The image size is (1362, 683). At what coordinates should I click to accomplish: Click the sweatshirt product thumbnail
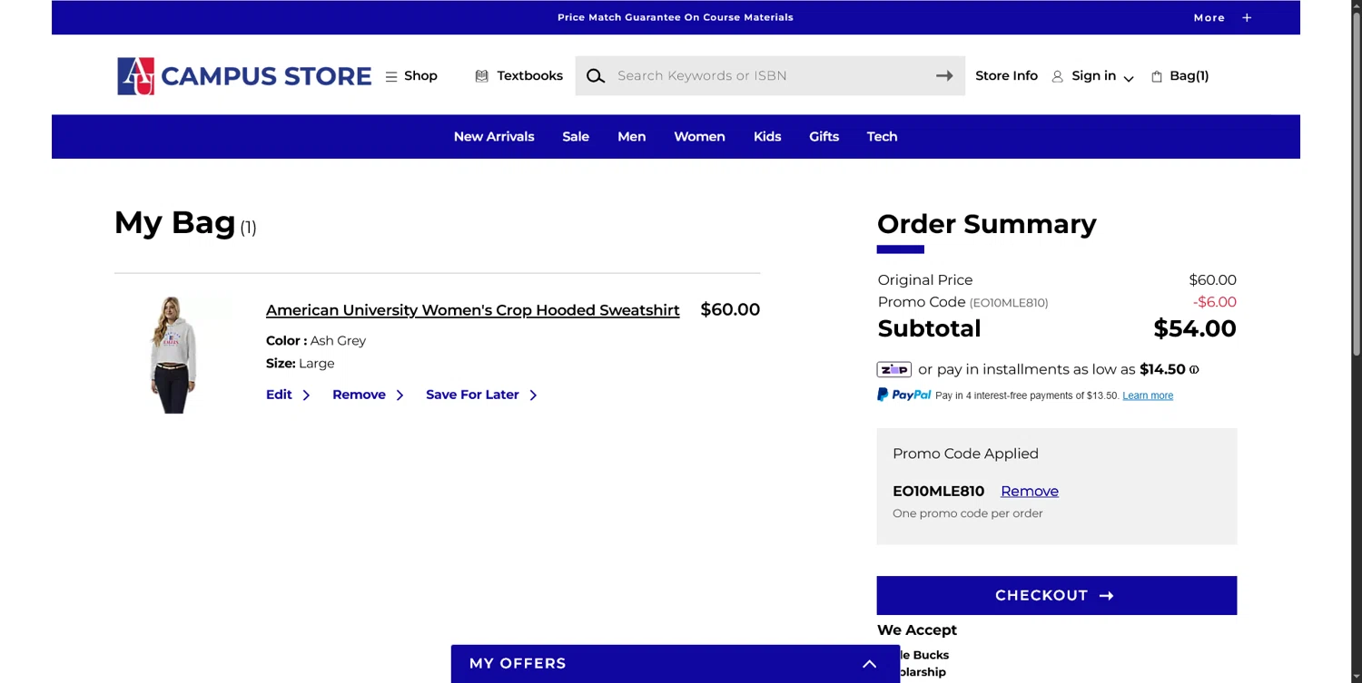(x=173, y=354)
